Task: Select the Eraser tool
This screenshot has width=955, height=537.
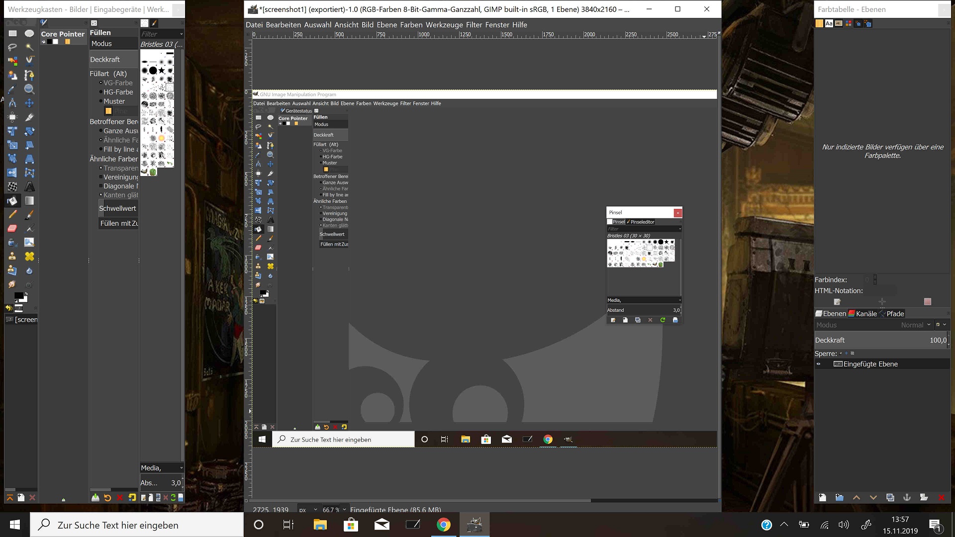Action: click(x=12, y=229)
